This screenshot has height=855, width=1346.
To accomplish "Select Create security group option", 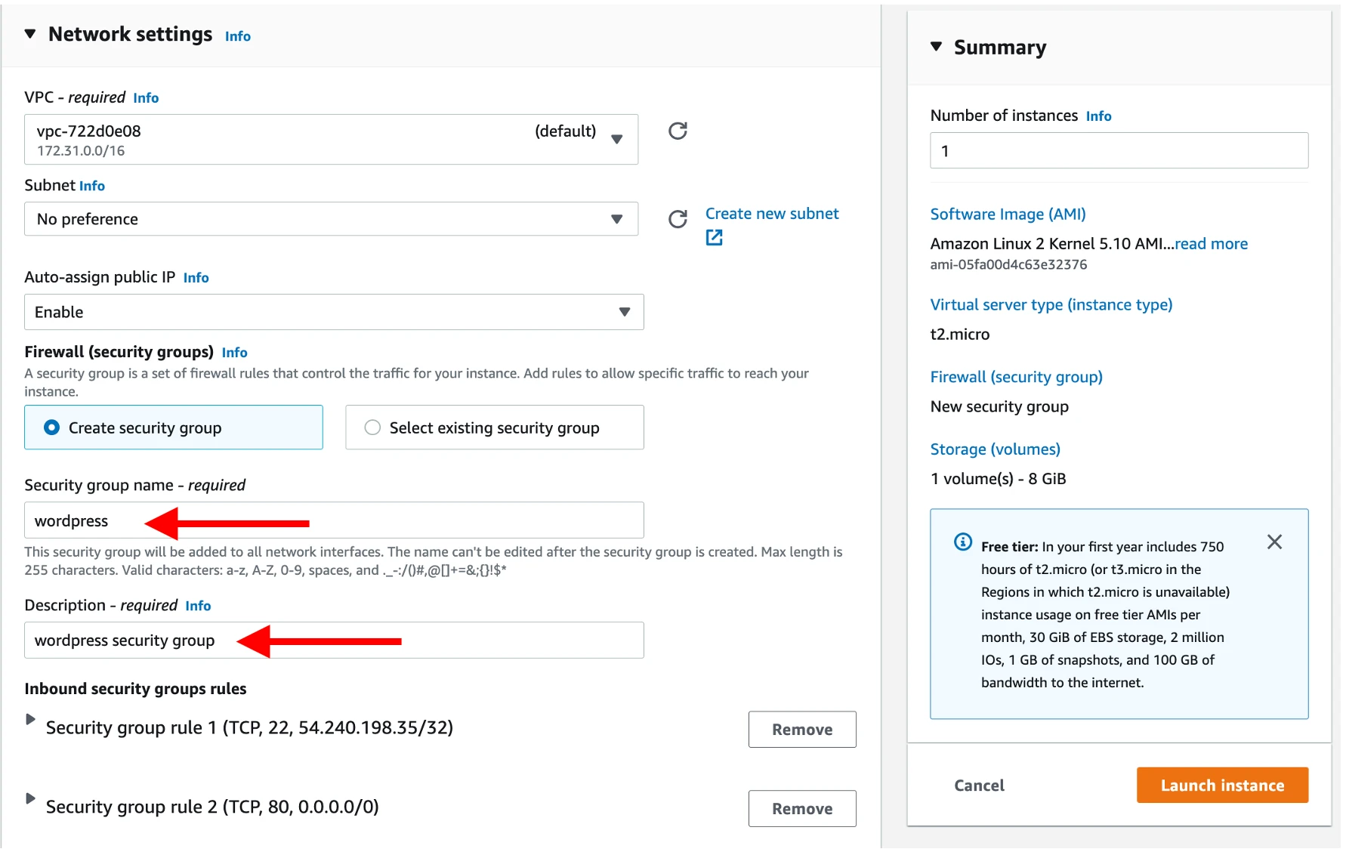I will [x=174, y=427].
